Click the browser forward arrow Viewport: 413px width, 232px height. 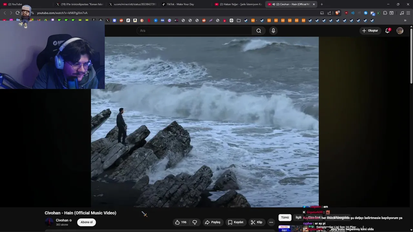pos(11,13)
